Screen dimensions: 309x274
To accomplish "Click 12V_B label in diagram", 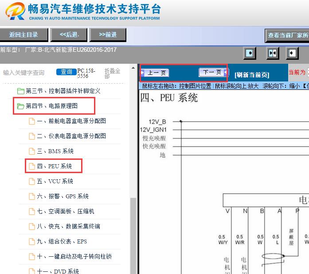I will click(157, 122).
